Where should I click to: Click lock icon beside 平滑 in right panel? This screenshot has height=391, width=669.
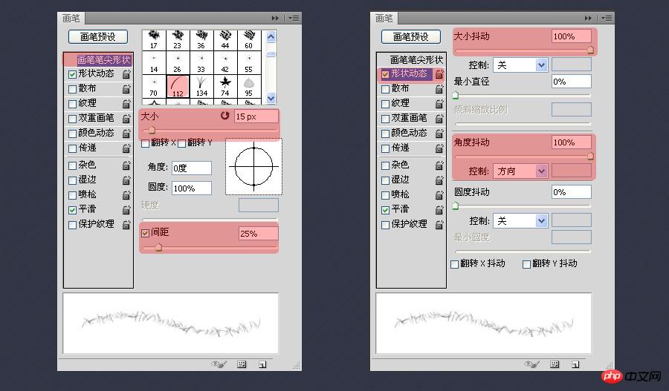439,210
